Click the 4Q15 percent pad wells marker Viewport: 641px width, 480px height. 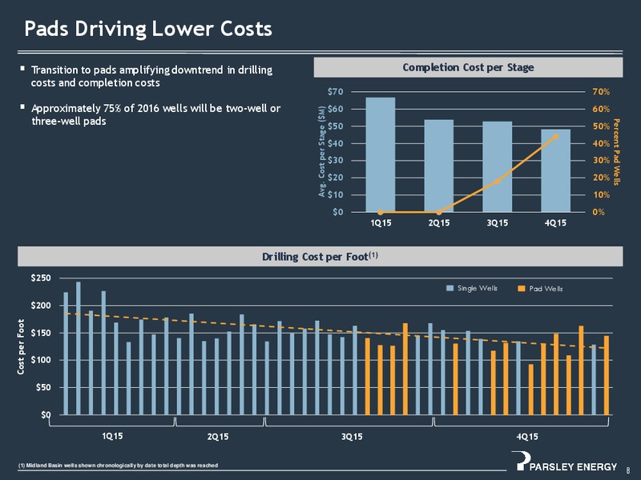[555, 137]
